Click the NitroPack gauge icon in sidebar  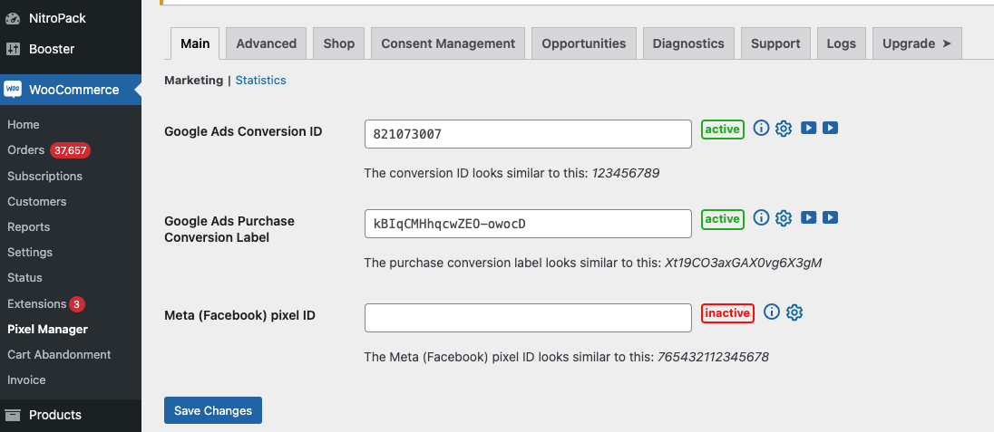(13, 18)
